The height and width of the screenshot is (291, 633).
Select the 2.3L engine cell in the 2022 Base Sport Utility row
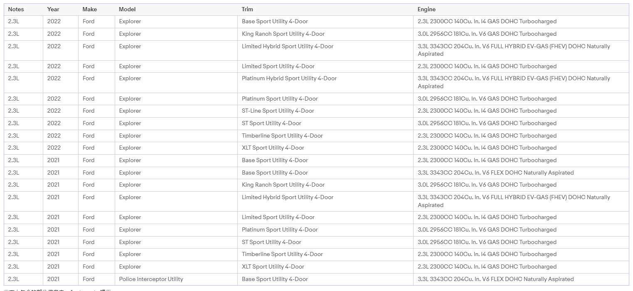(x=487, y=21)
